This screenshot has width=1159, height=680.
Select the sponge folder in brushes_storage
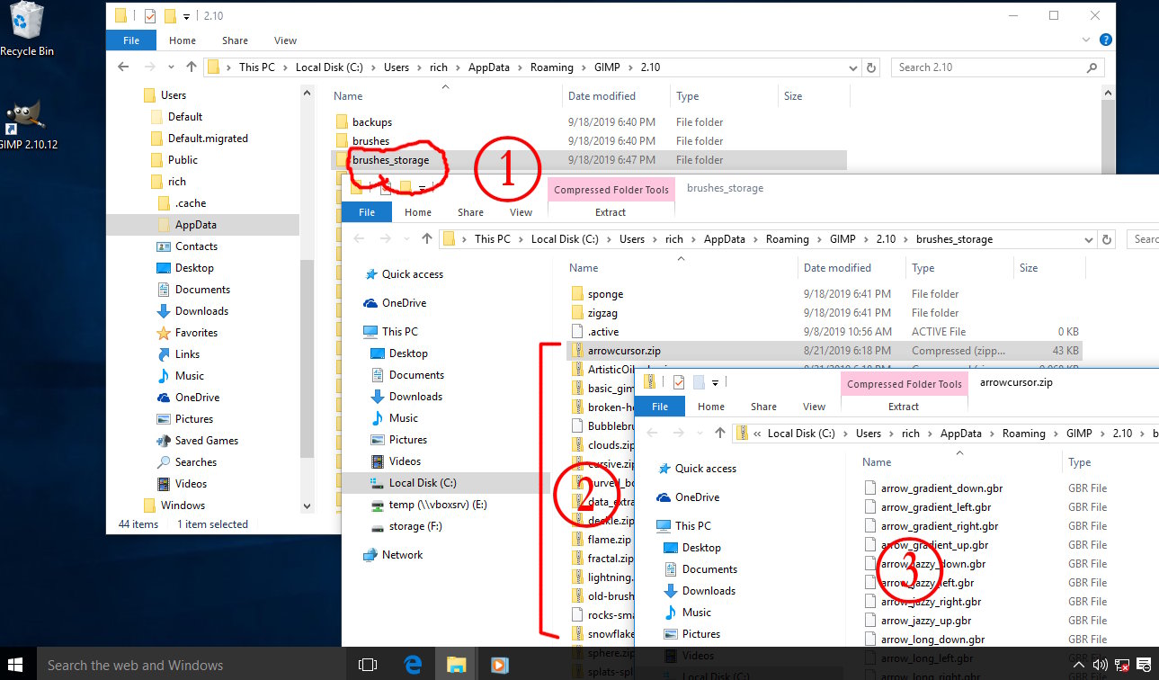click(605, 294)
